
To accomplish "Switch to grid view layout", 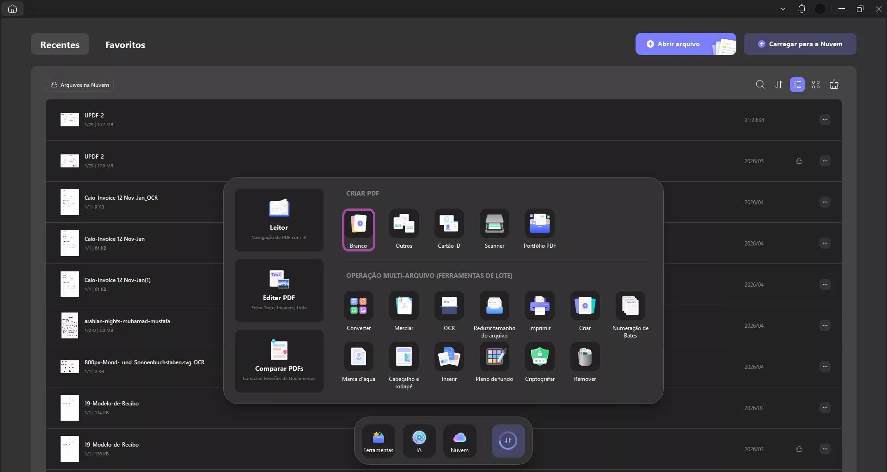I will pyautogui.click(x=816, y=85).
